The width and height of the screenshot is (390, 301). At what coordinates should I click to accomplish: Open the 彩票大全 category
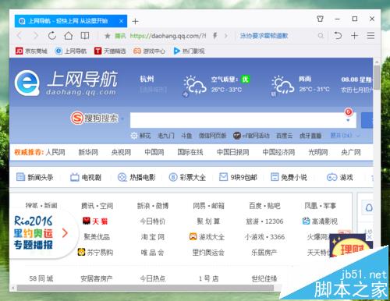click(x=187, y=177)
